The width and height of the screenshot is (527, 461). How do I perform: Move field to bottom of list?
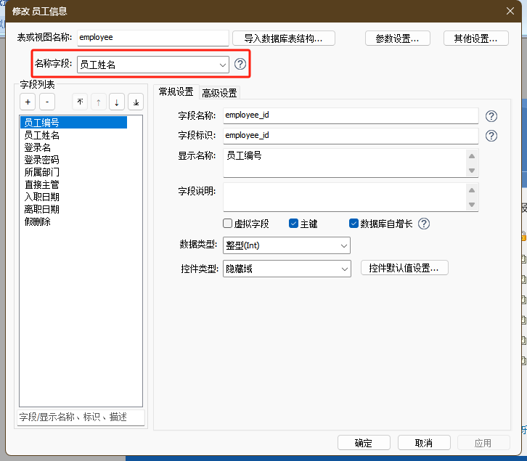point(136,102)
